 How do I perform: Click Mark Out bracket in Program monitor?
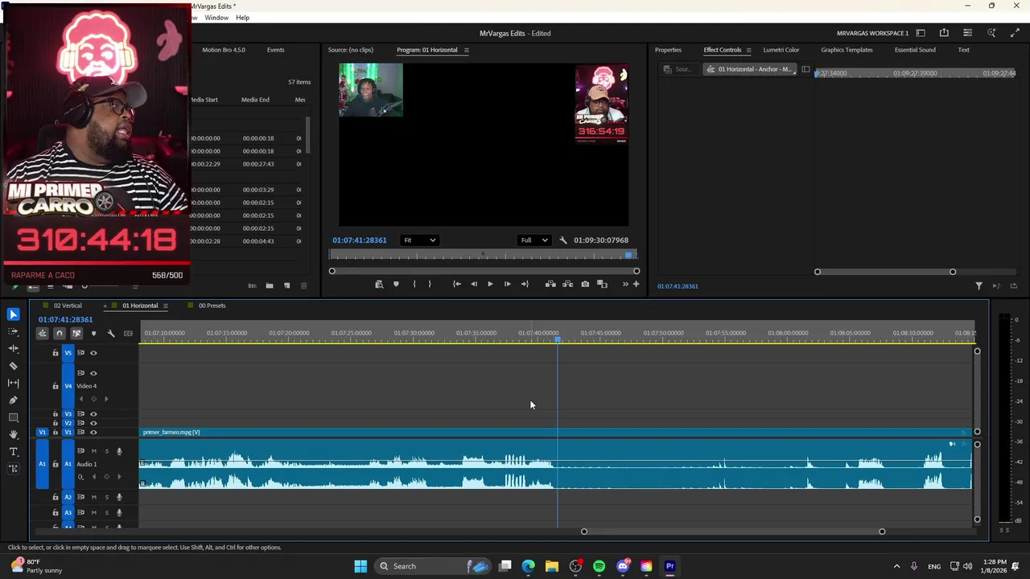click(x=430, y=284)
